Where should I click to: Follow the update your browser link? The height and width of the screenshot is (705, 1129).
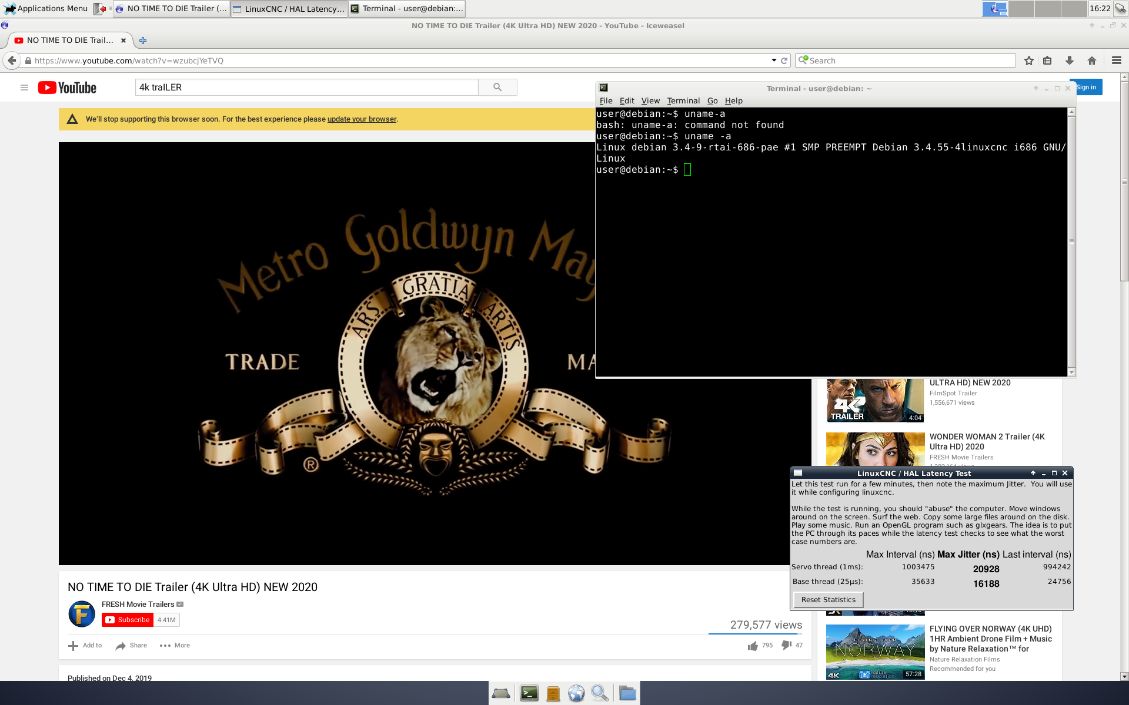[362, 119]
